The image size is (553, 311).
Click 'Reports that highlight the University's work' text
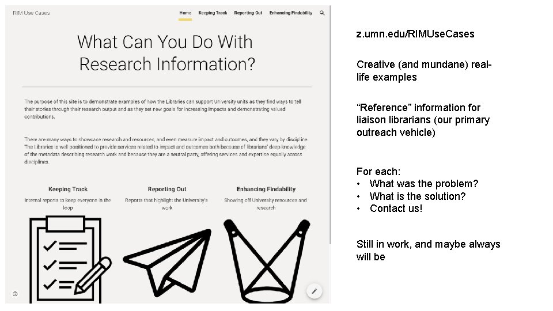pyautogui.click(x=166, y=204)
